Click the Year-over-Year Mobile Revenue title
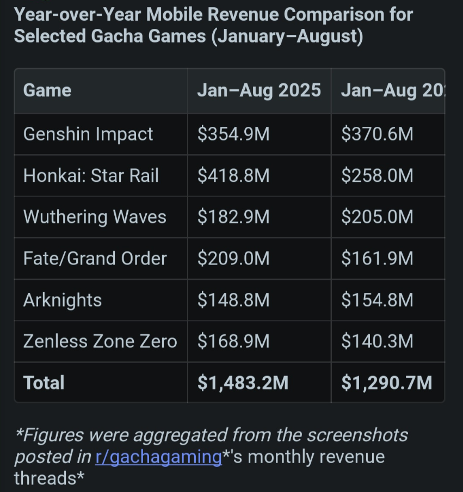 [213, 25]
